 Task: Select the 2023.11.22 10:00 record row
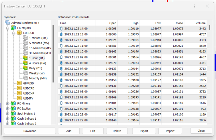point(133,52)
